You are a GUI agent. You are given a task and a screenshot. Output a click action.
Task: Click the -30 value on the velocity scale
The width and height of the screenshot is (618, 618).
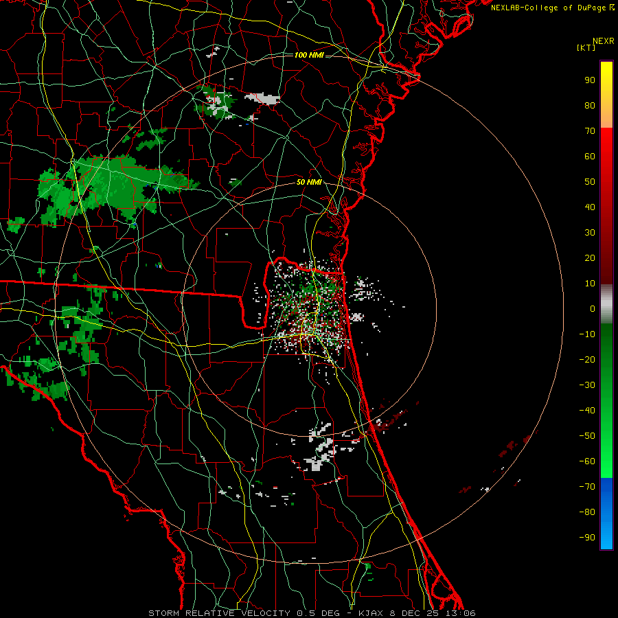(x=587, y=385)
